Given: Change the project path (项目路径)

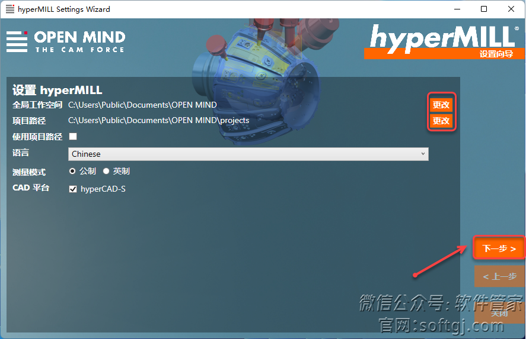Looking at the screenshot, I should click(x=441, y=121).
